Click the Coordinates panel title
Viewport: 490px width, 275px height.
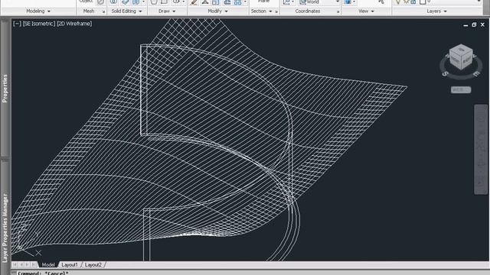click(x=308, y=11)
